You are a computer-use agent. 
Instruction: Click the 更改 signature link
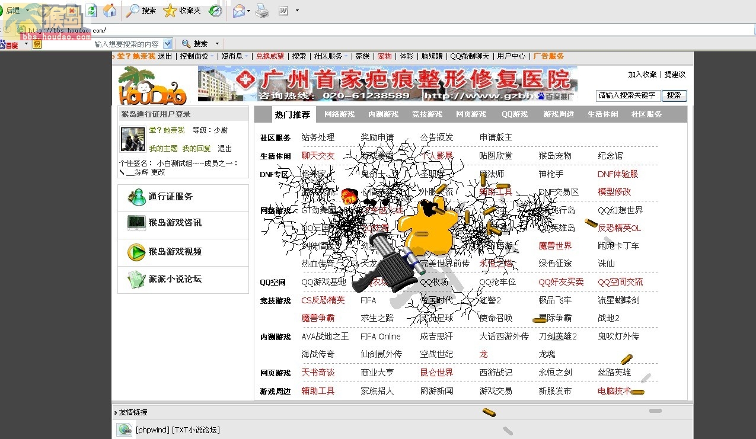pos(158,172)
